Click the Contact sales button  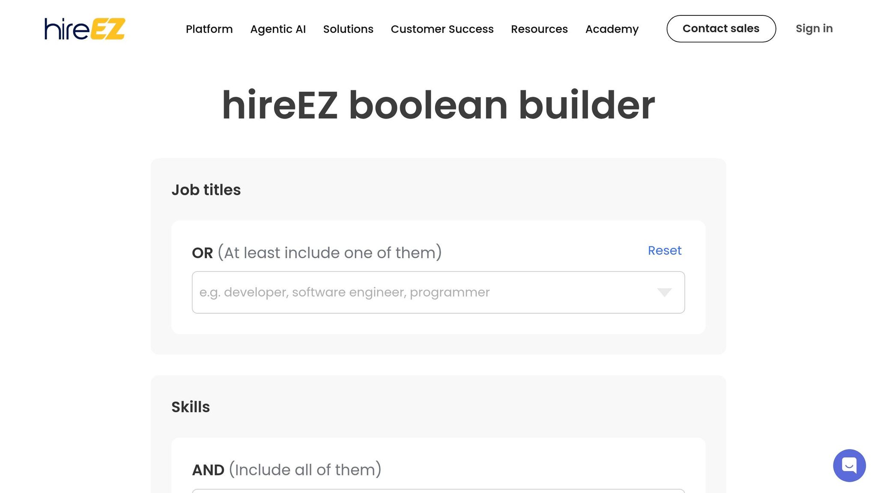(721, 28)
